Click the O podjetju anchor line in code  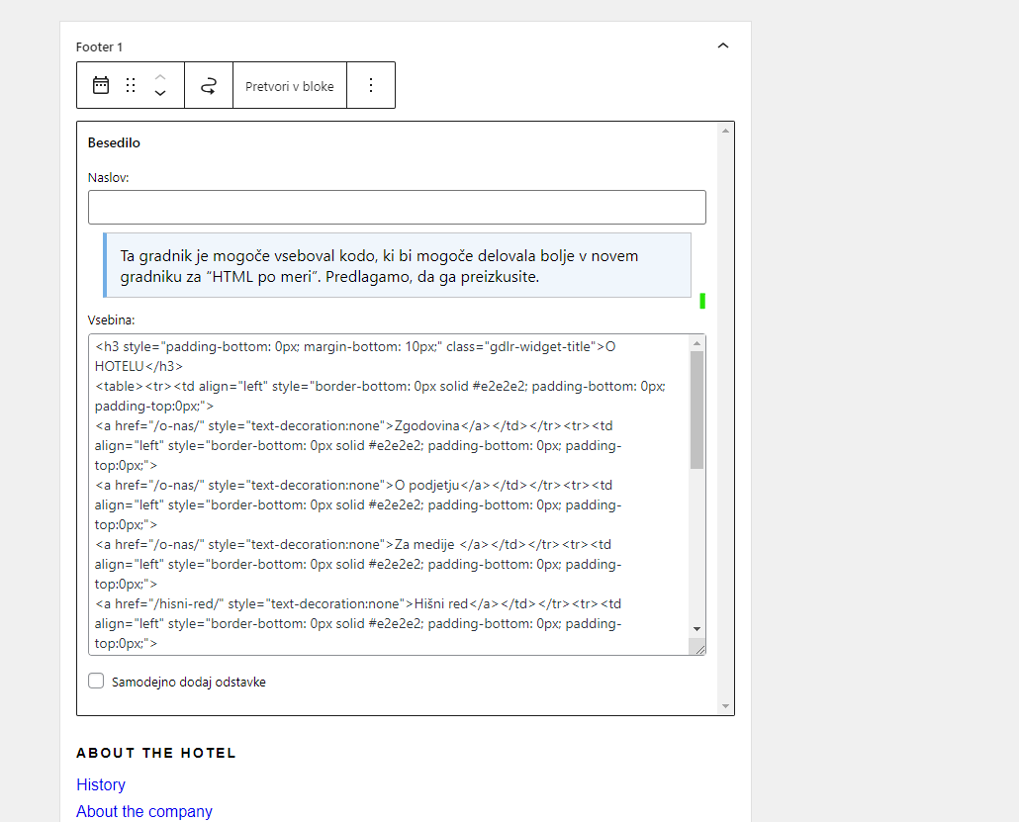tap(353, 485)
